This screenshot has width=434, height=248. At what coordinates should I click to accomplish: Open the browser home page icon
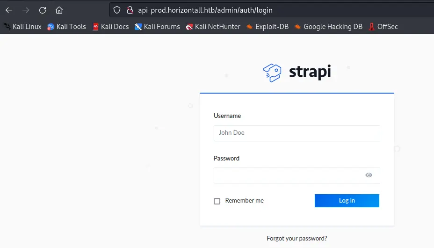coord(59,10)
